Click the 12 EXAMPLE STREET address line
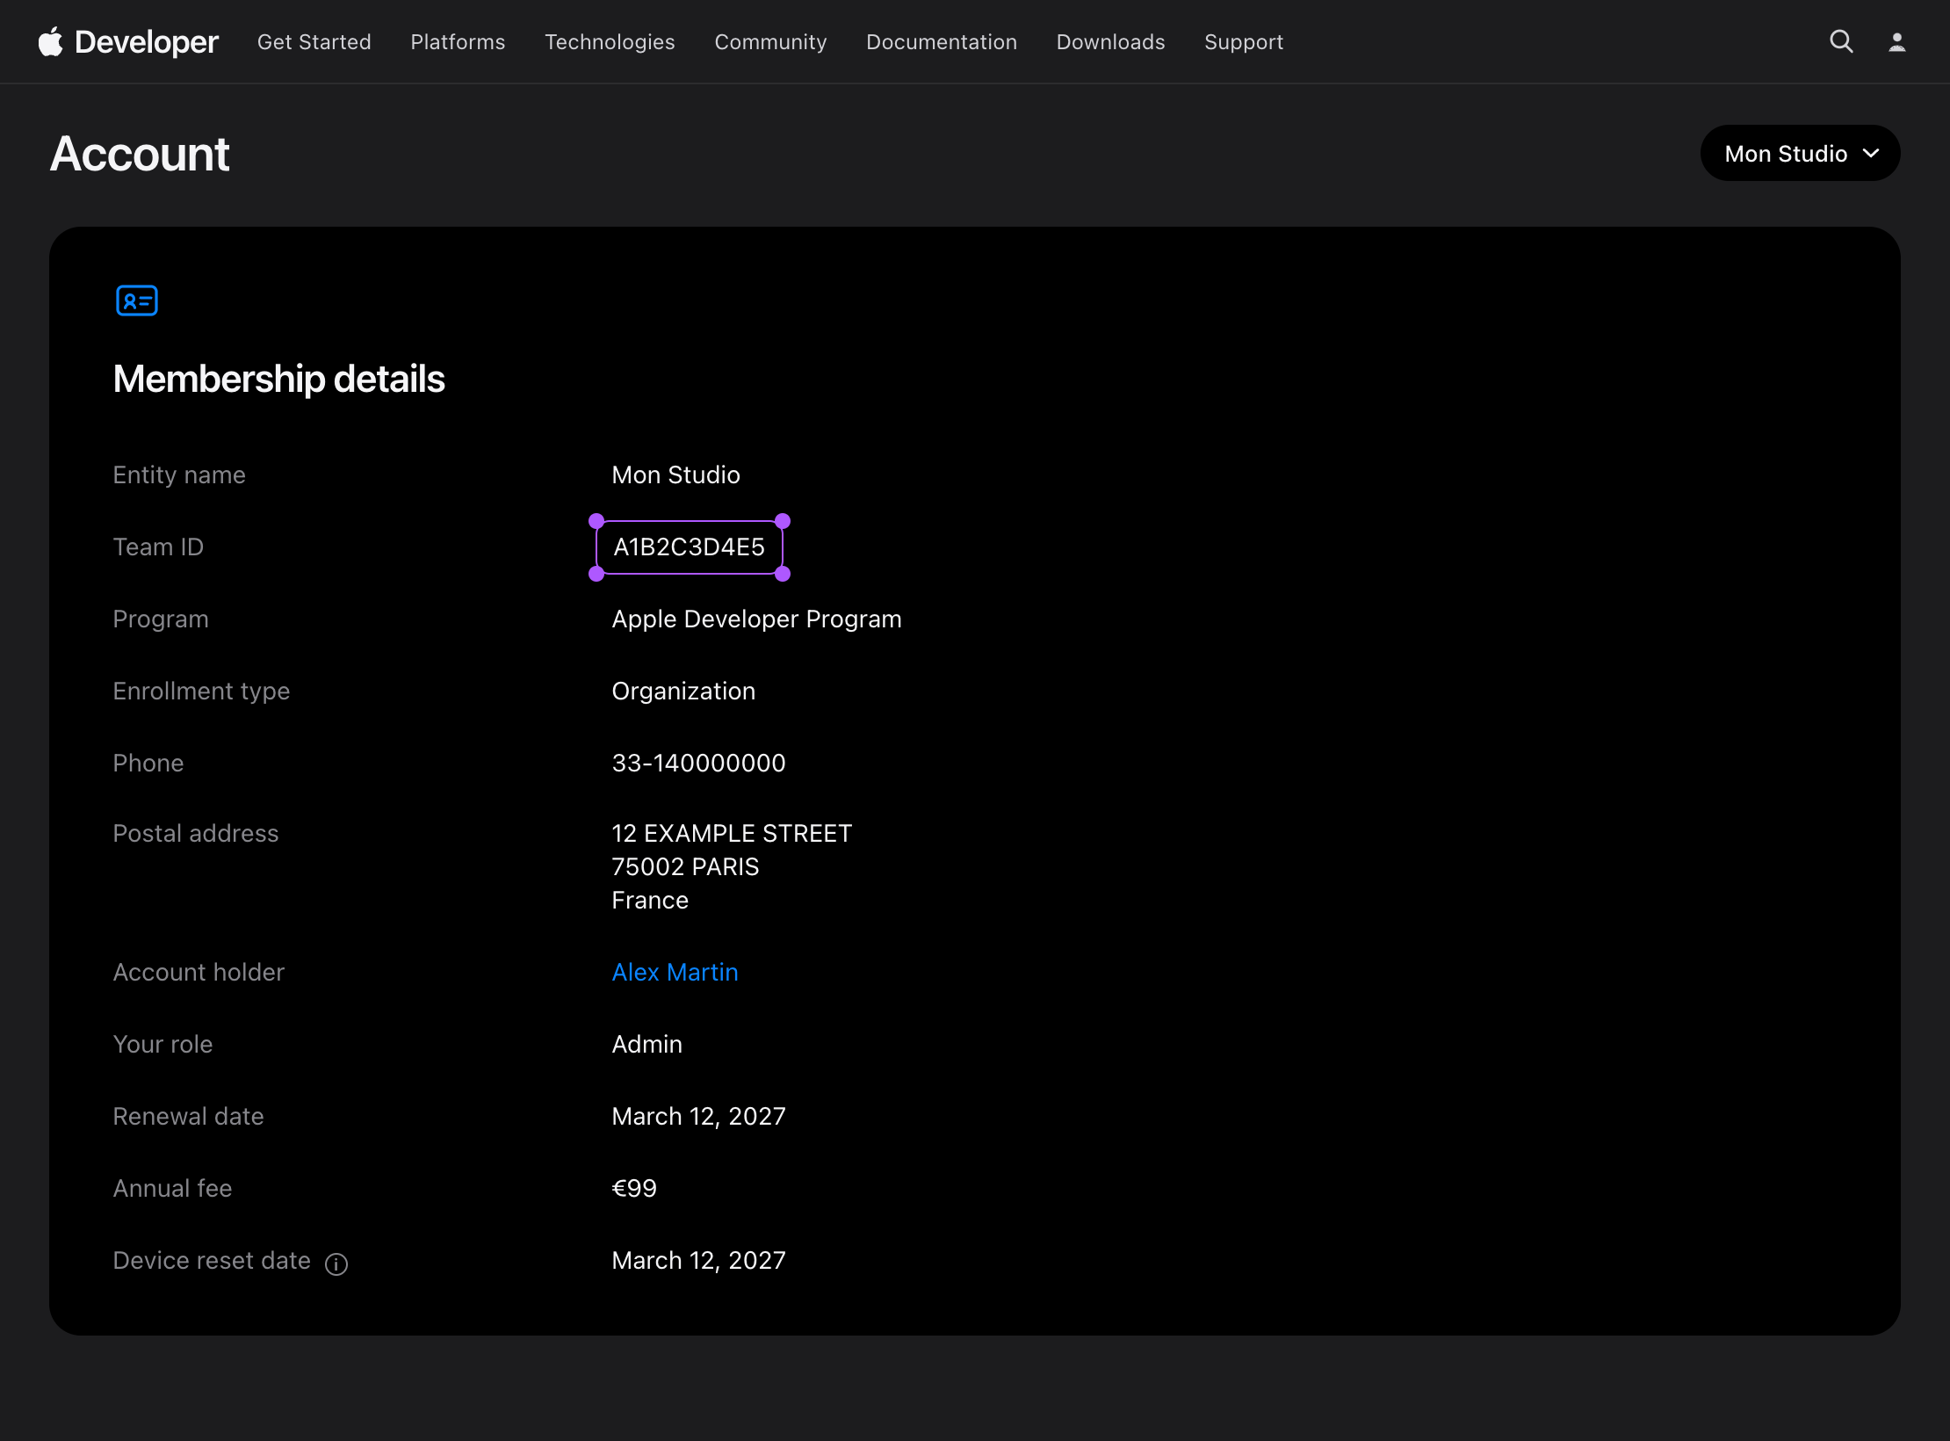The height and width of the screenshot is (1441, 1950). pos(732,833)
